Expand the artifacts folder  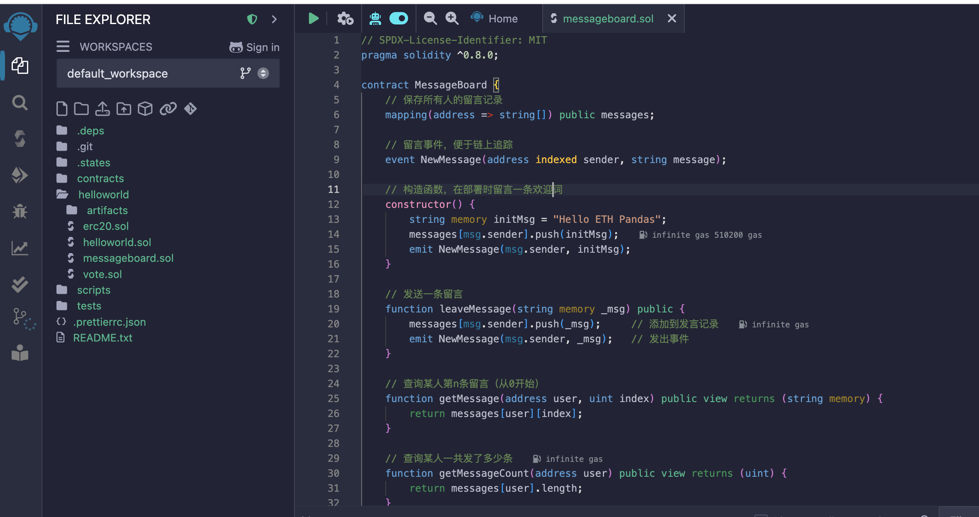tap(107, 210)
